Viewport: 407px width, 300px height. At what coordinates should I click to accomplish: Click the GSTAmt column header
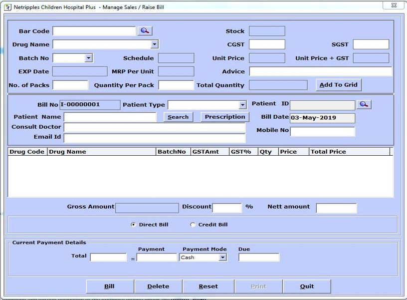[x=210, y=152]
